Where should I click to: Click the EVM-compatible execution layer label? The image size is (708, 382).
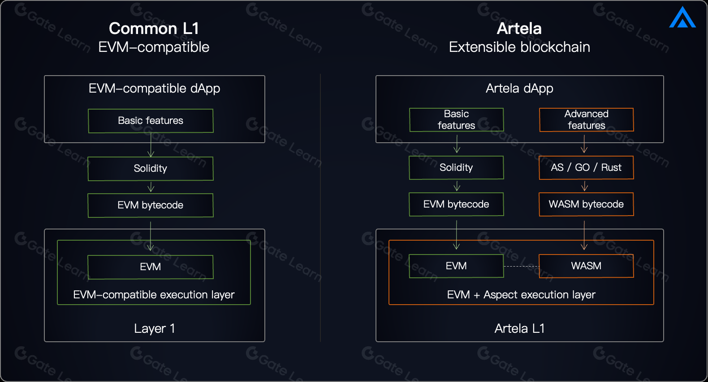(154, 295)
